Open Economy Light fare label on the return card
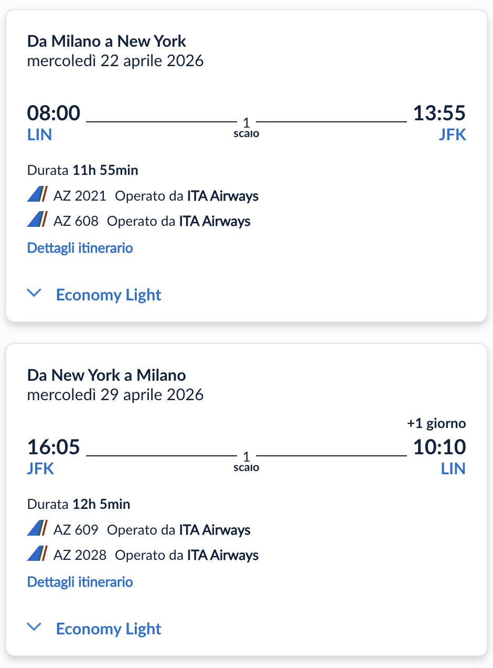This screenshot has height=668, width=493. coord(109,629)
